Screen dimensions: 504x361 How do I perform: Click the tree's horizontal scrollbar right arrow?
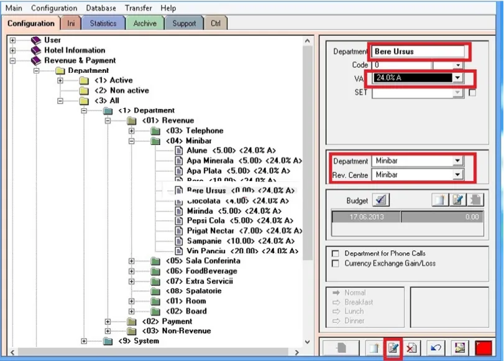(x=296, y=352)
